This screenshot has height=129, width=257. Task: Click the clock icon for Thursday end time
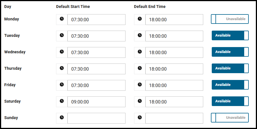140,68
